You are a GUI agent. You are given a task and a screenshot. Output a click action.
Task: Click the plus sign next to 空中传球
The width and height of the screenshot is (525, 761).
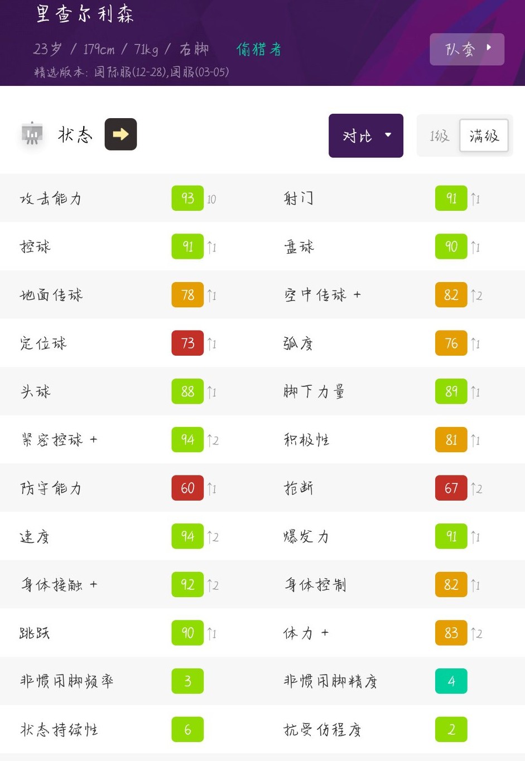(357, 295)
